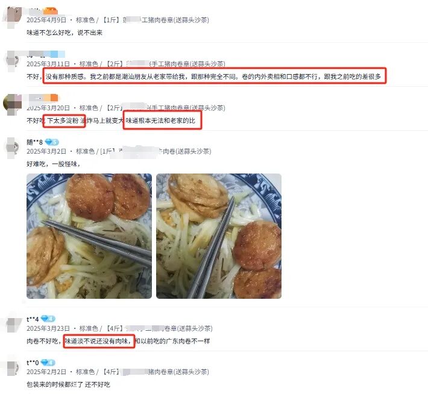Click review text 好难吃，一股怪味

(54, 164)
